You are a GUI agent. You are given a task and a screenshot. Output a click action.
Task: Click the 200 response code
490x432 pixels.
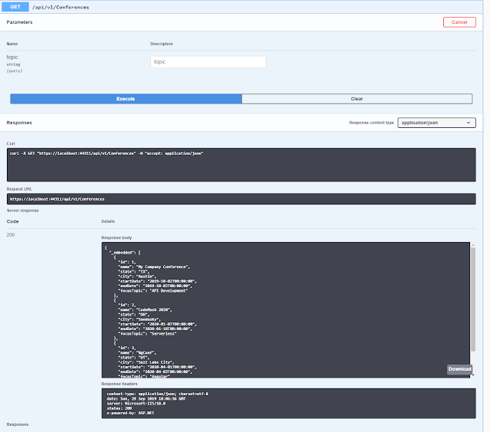coord(11,234)
